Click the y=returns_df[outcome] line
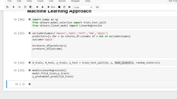The width and height of the screenshot is (177, 99). click(x=47, y=49)
